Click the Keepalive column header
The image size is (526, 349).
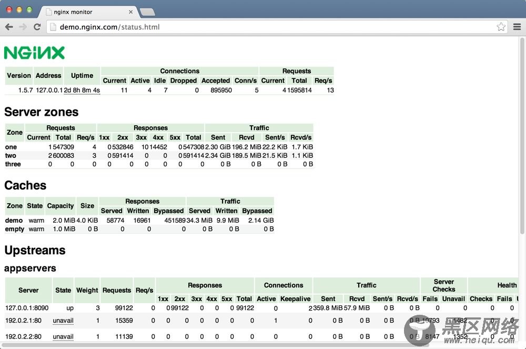tap(295, 298)
